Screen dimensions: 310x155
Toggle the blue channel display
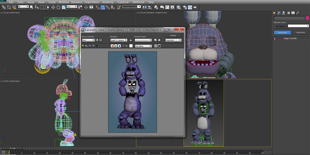click(x=119, y=46)
